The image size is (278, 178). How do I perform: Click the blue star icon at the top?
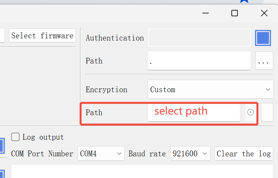tap(244, 1)
